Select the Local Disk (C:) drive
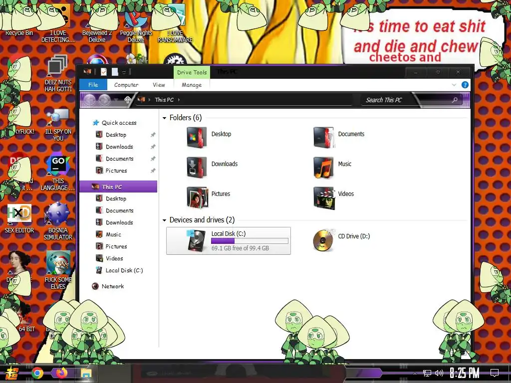The width and height of the screenshot is (511, 383). (229, 241)
